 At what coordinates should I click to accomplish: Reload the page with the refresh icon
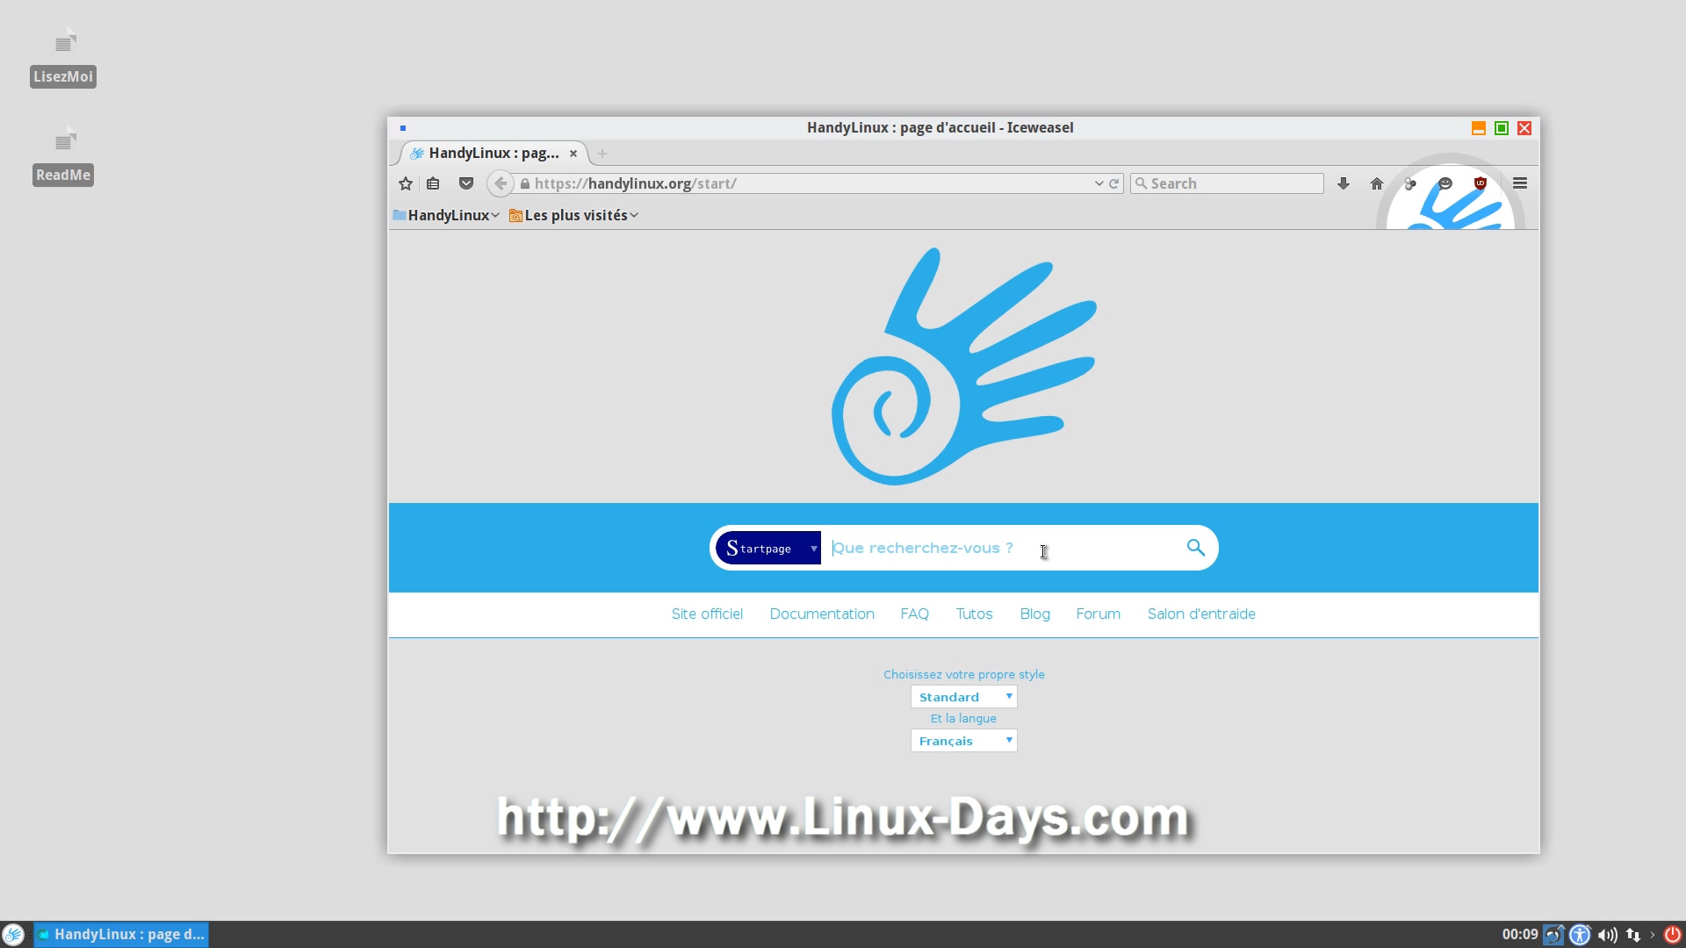point(1113,183)
